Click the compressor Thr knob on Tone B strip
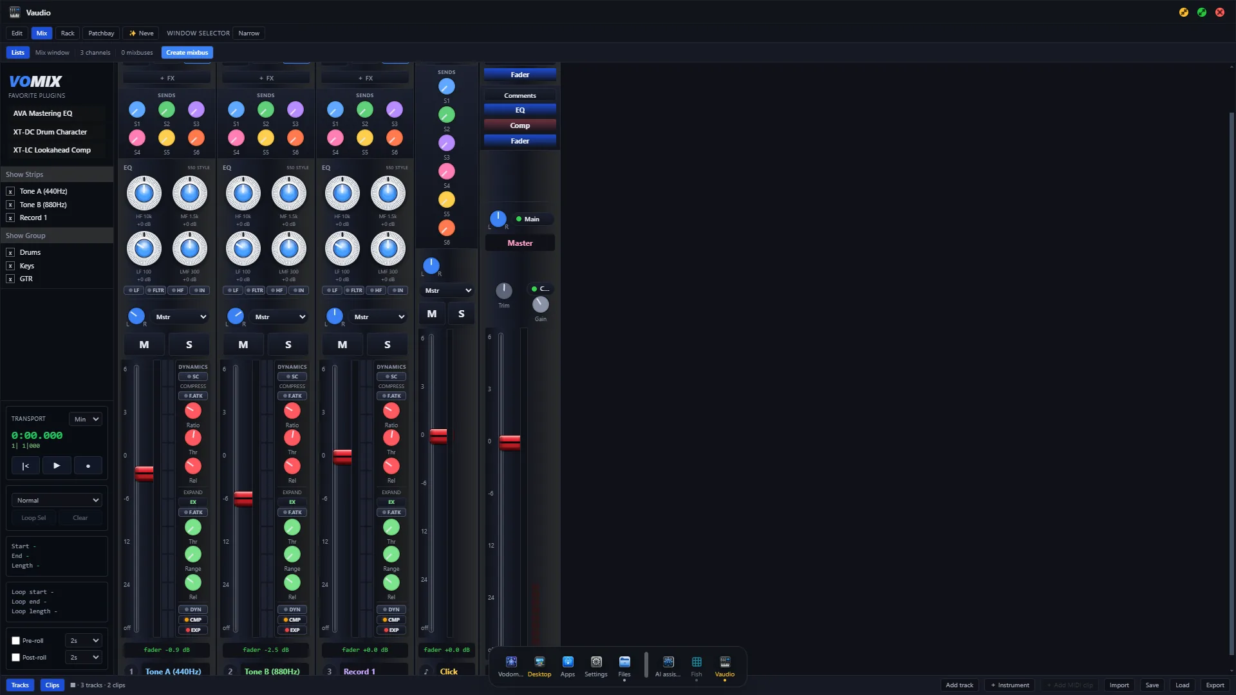 [x=292, y=438]
